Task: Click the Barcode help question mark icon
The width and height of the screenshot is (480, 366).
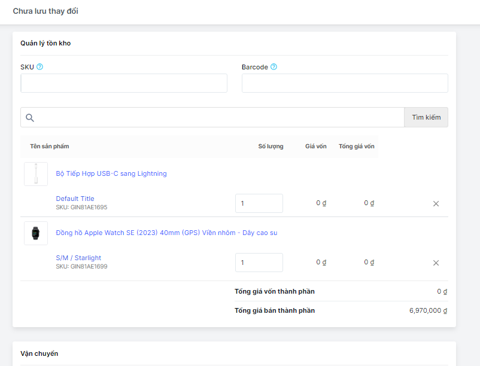Action: coord(274,66)
